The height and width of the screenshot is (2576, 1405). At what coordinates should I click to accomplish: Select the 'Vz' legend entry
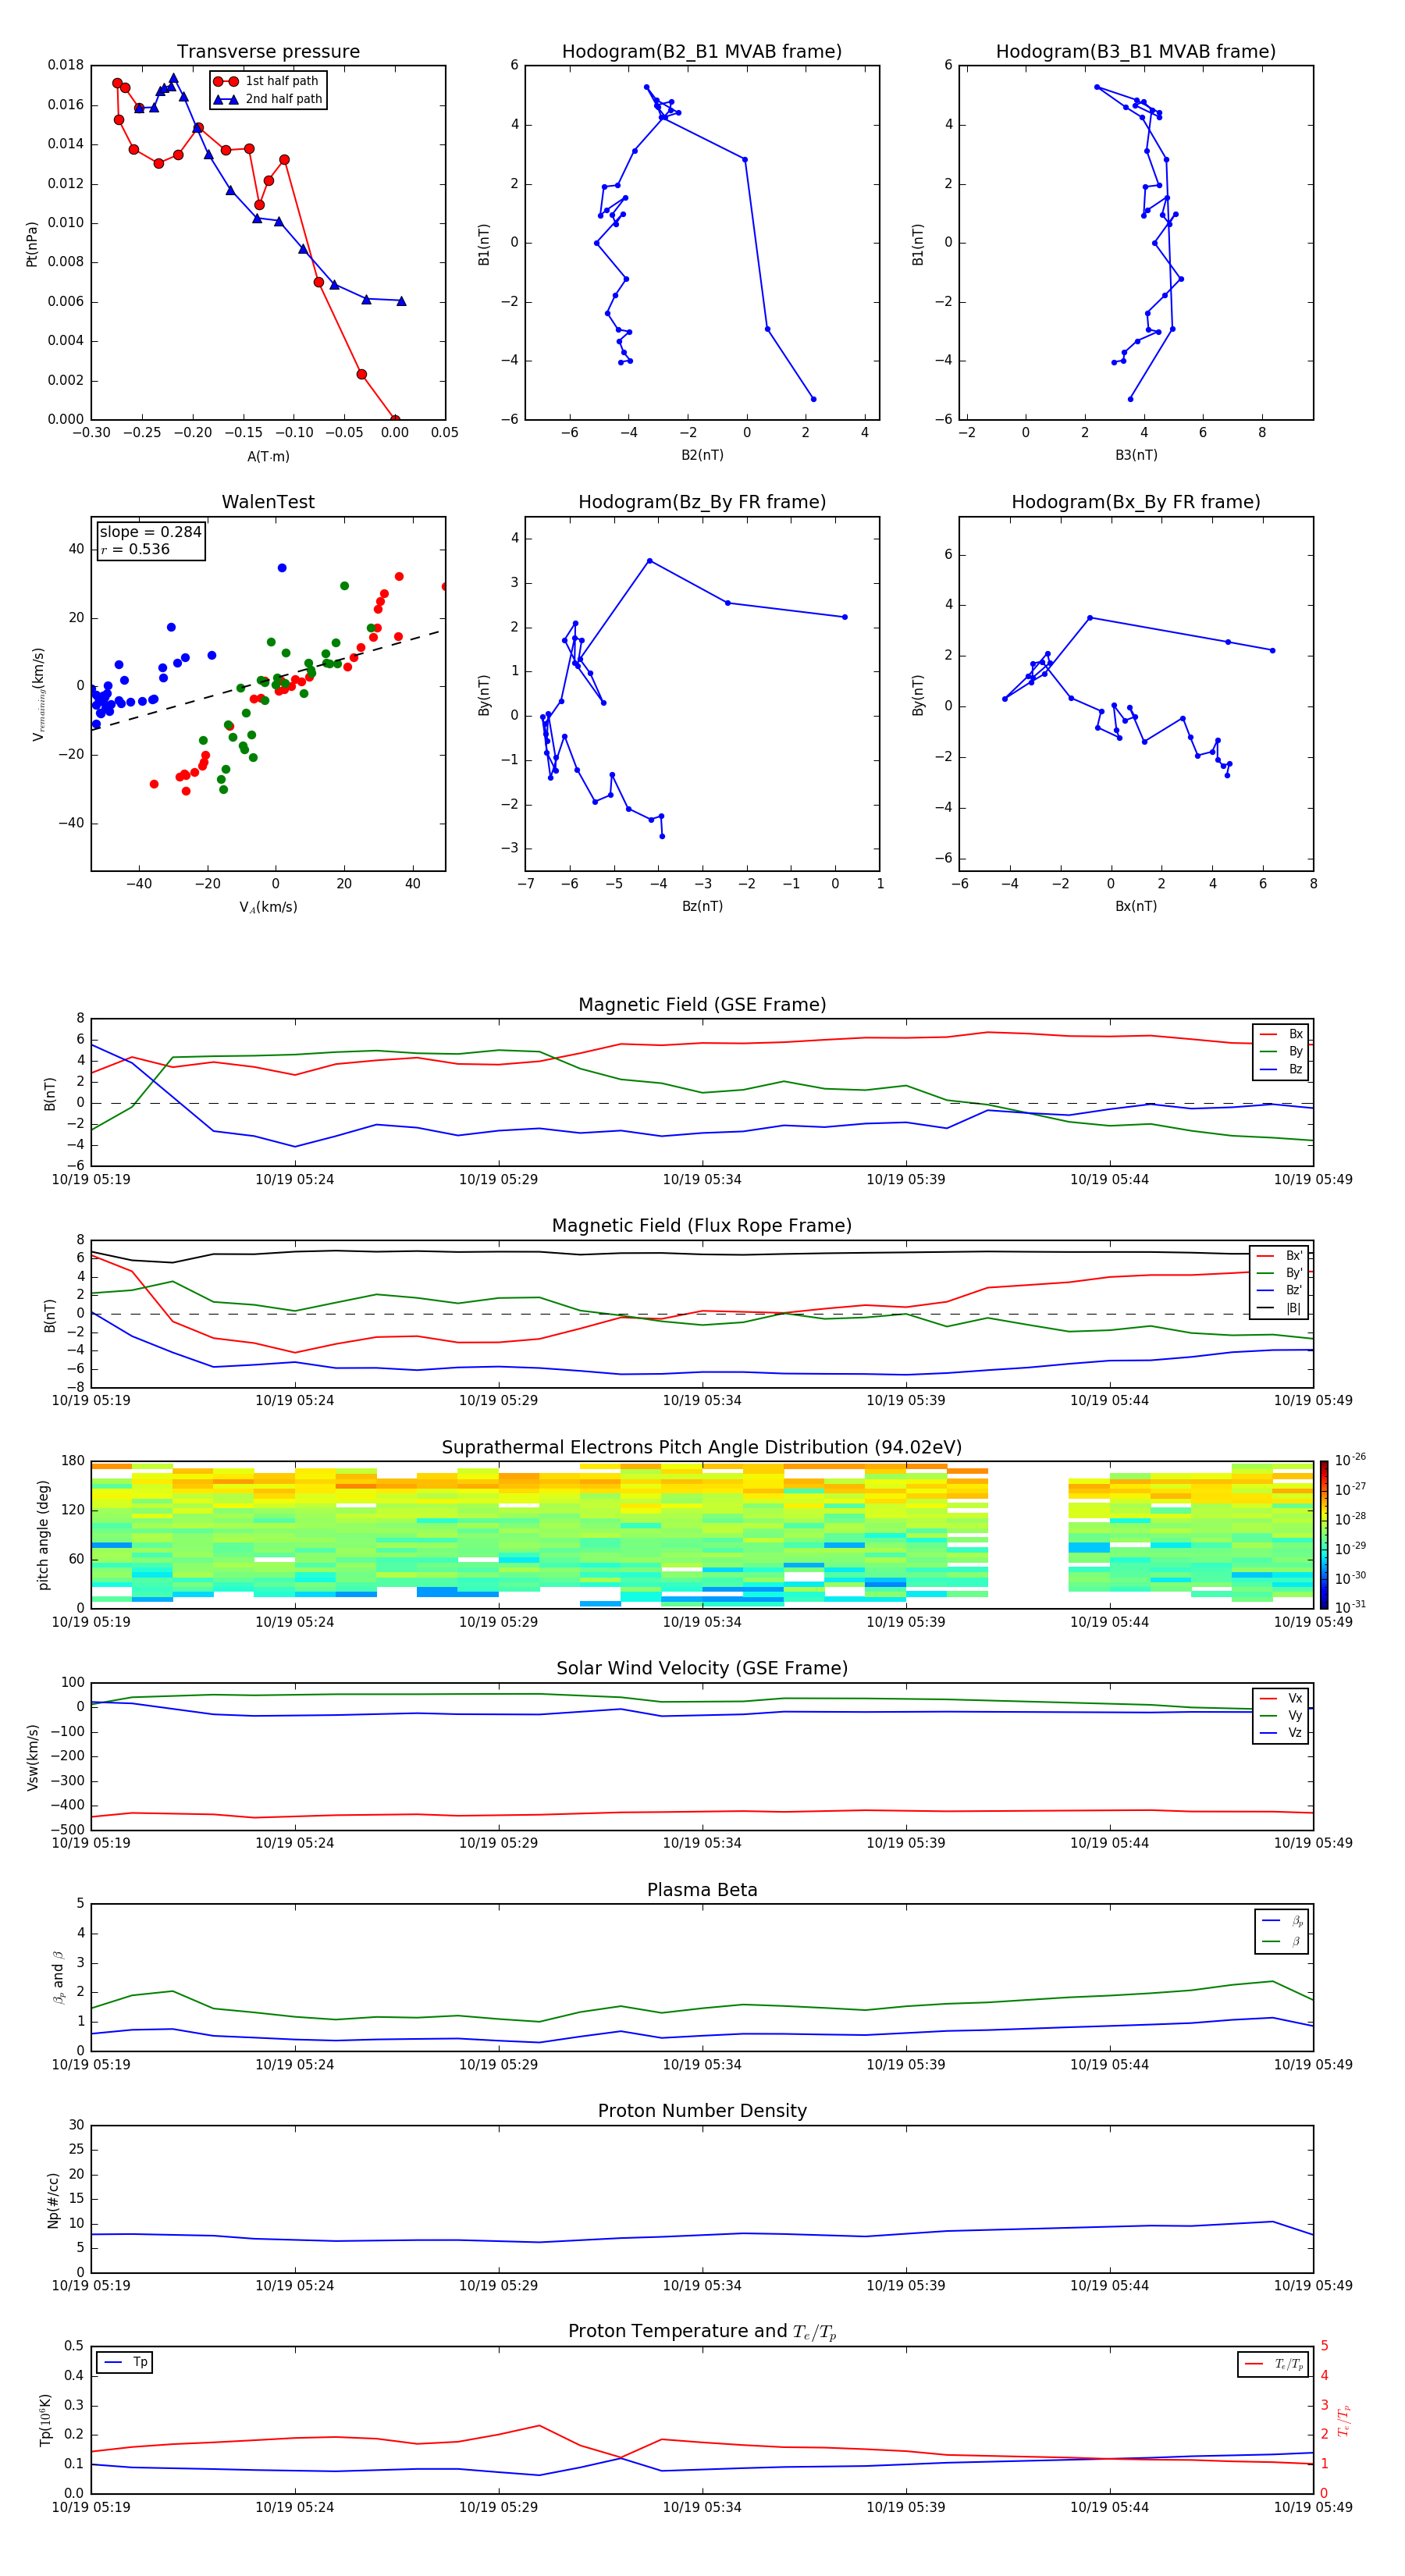click(1281, 1733)
